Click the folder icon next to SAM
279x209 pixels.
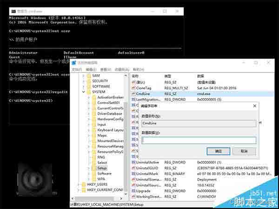(89, 76)
